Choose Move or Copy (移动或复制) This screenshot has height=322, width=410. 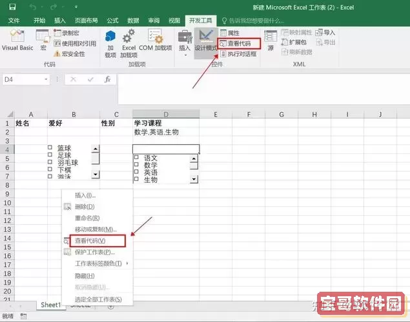click(x=97, y=229)
